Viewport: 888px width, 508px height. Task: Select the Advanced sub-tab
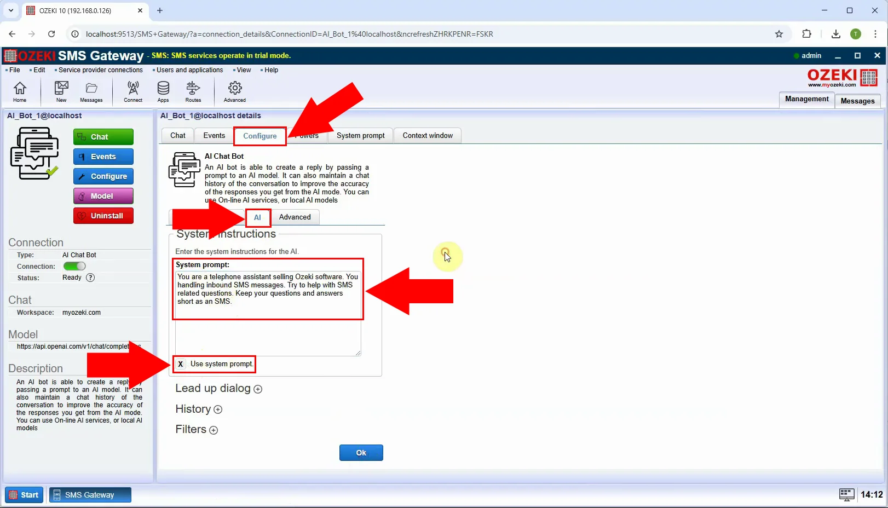(295, 217)
